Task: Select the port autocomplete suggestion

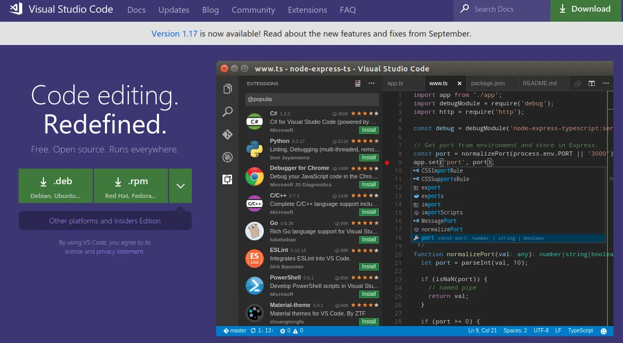Action: pos(508,238)
